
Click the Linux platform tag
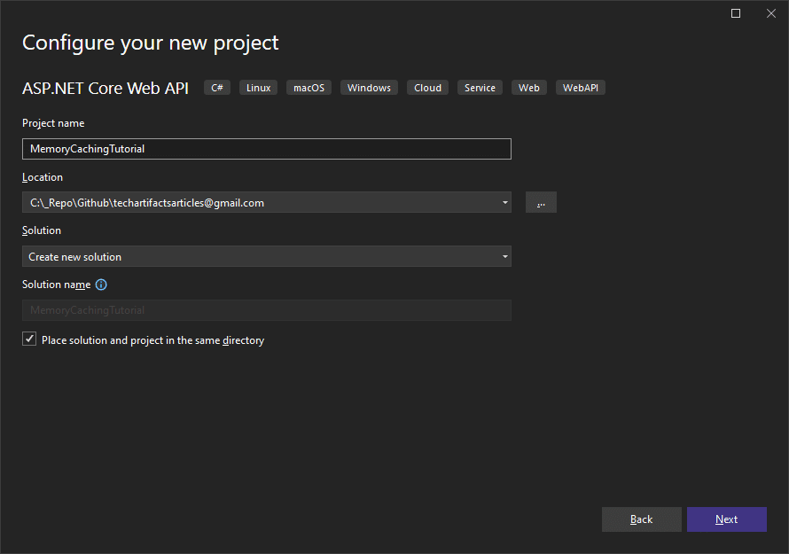(x=258, y=88)
